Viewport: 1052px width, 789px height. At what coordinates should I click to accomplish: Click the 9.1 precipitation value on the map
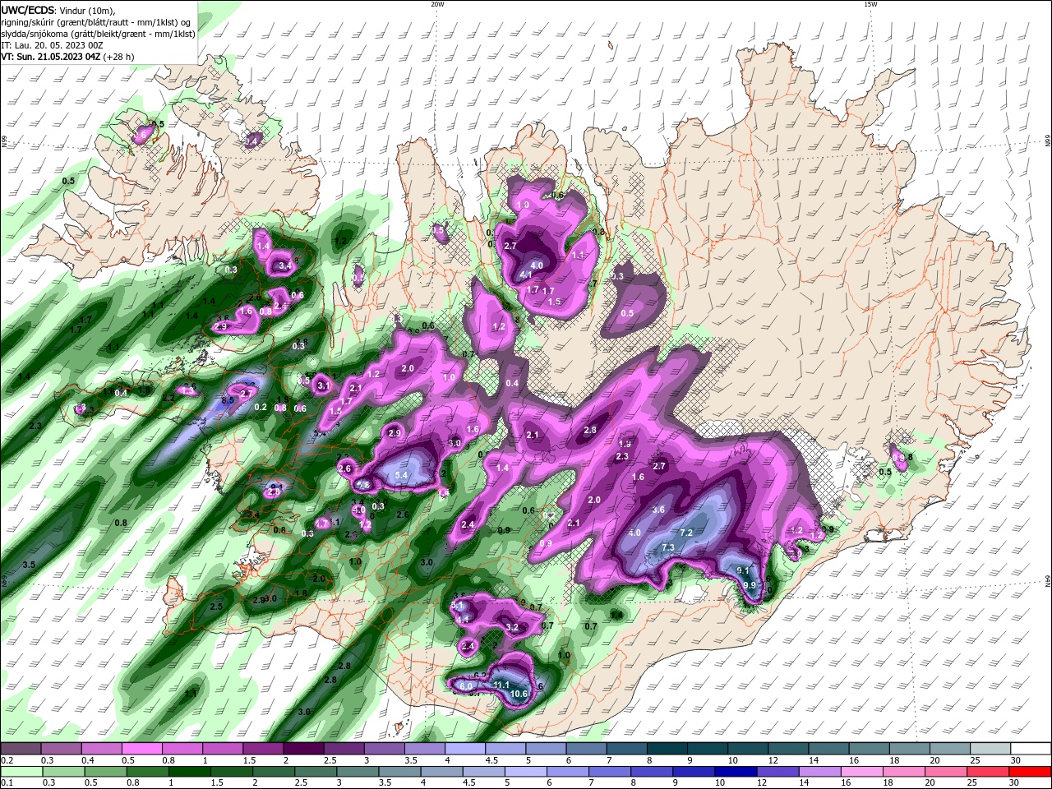(x=743, y=570)
